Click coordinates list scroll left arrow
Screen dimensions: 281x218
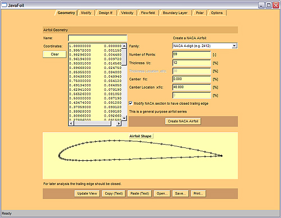pos(71,123)
